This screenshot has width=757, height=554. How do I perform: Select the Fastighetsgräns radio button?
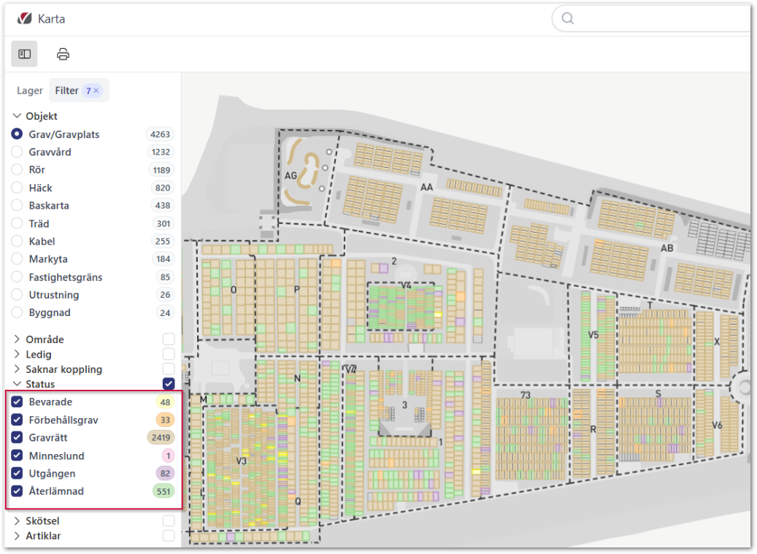coord(17,277)
